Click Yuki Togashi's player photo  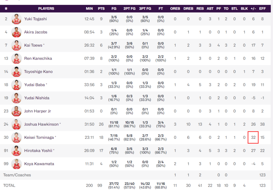(x=16, y=19)
